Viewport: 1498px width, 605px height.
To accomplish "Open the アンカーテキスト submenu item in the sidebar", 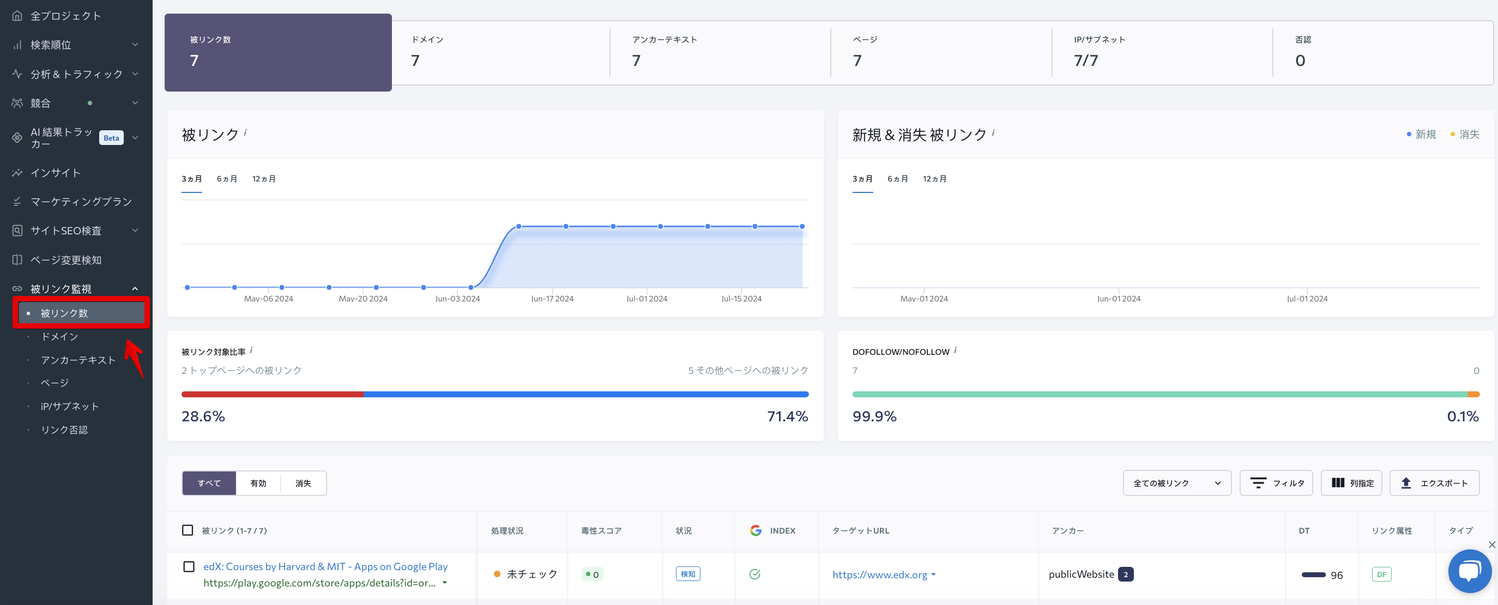I will 78,360.
